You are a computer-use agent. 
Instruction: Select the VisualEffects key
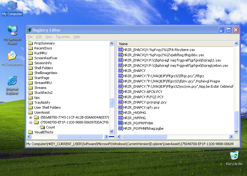tap(44, 132)
